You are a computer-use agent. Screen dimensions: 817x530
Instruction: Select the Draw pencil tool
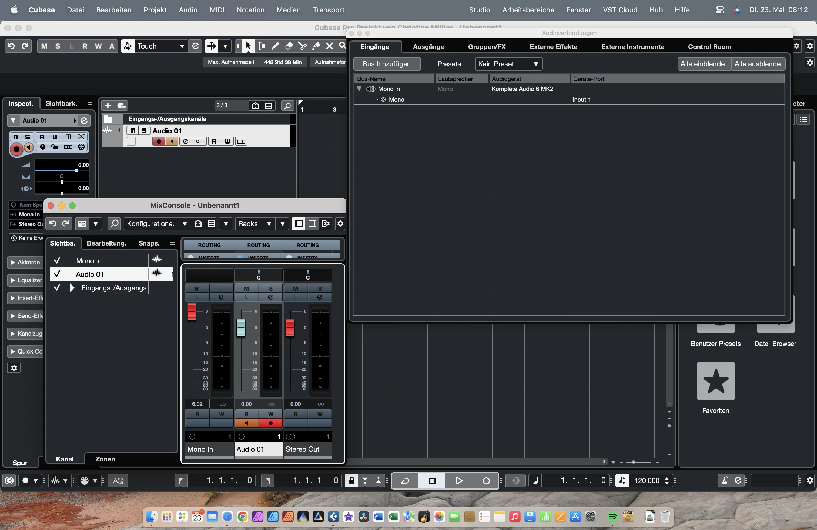275,46
